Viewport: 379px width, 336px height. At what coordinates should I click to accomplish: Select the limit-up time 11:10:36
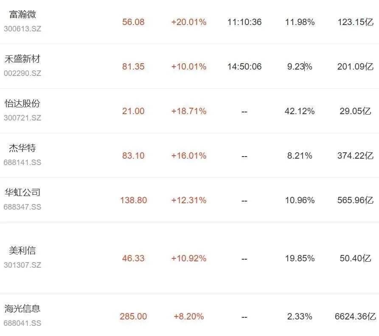[244, 22]
